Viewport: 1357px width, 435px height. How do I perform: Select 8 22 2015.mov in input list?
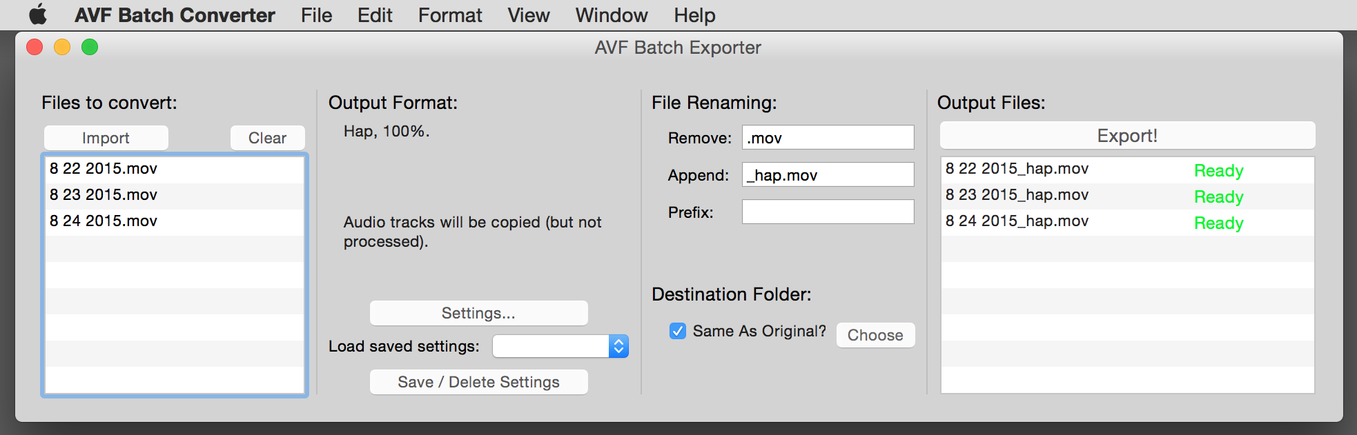174,169
